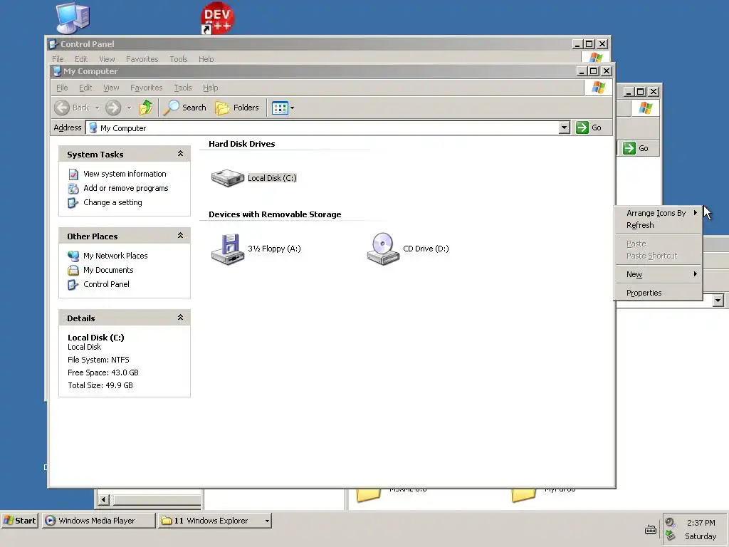Open the Search pane in My Computer
This screenshot has width=729, height=547.
184,108
